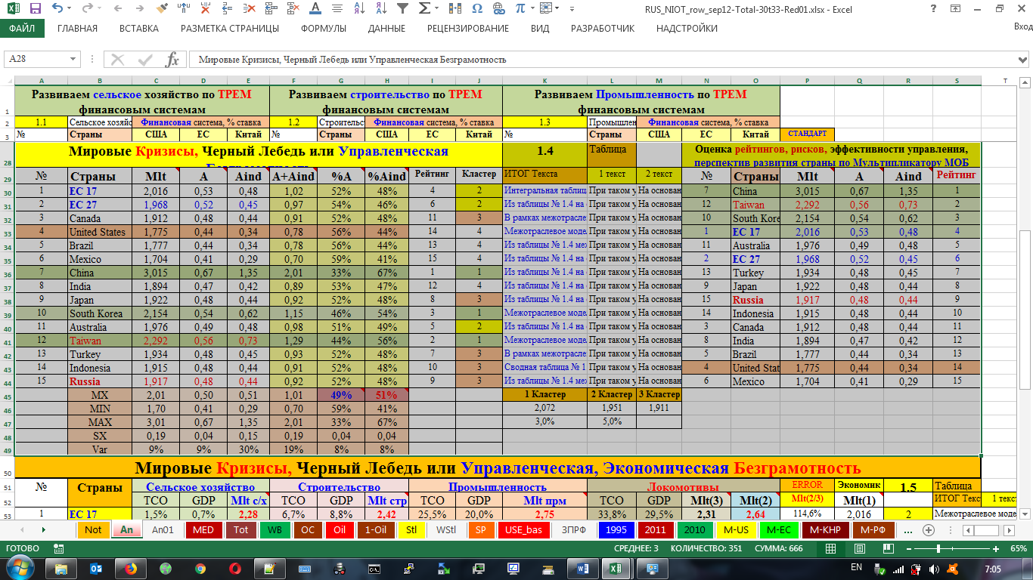Click the AutoSum sigma icon
Viewport: 1033px width, 580px height.
pos(425,9)
